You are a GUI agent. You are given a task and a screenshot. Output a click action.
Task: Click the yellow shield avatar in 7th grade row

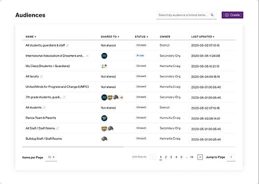[x=109, y=97]
